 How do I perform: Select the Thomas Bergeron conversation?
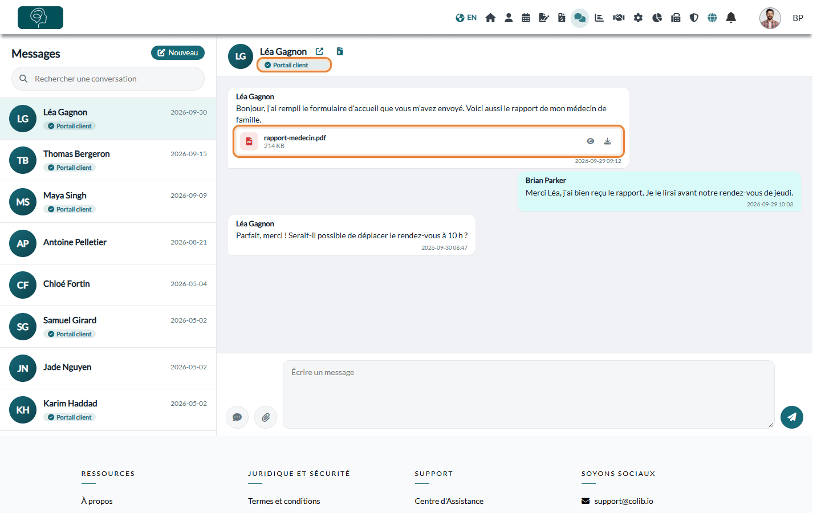[x=108, y=160]
